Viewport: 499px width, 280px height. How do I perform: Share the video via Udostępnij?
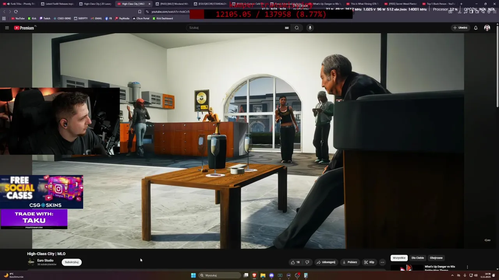326,262
